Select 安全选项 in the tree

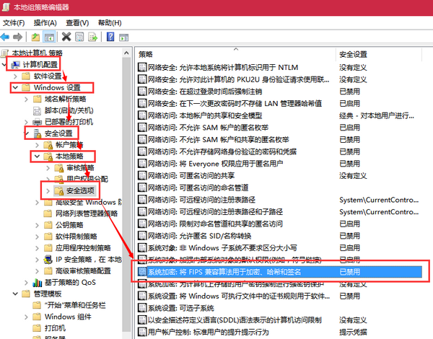[x=80, y=190]
